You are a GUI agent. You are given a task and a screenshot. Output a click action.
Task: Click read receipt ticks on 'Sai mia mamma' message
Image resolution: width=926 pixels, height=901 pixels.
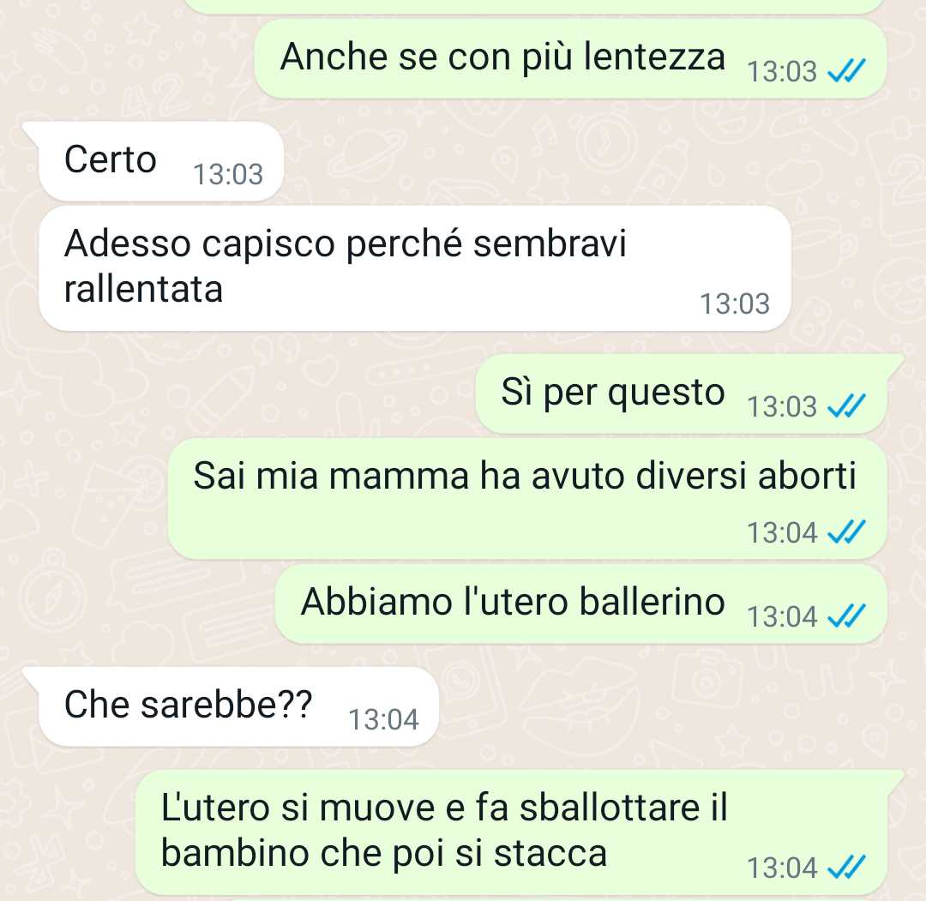(846, 532)
